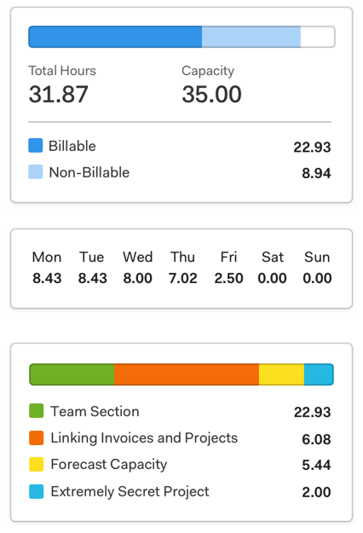This screenshot has width=363, height=533.
Task: Open the Forecast Capacity project label
Action: pos(109,465)
